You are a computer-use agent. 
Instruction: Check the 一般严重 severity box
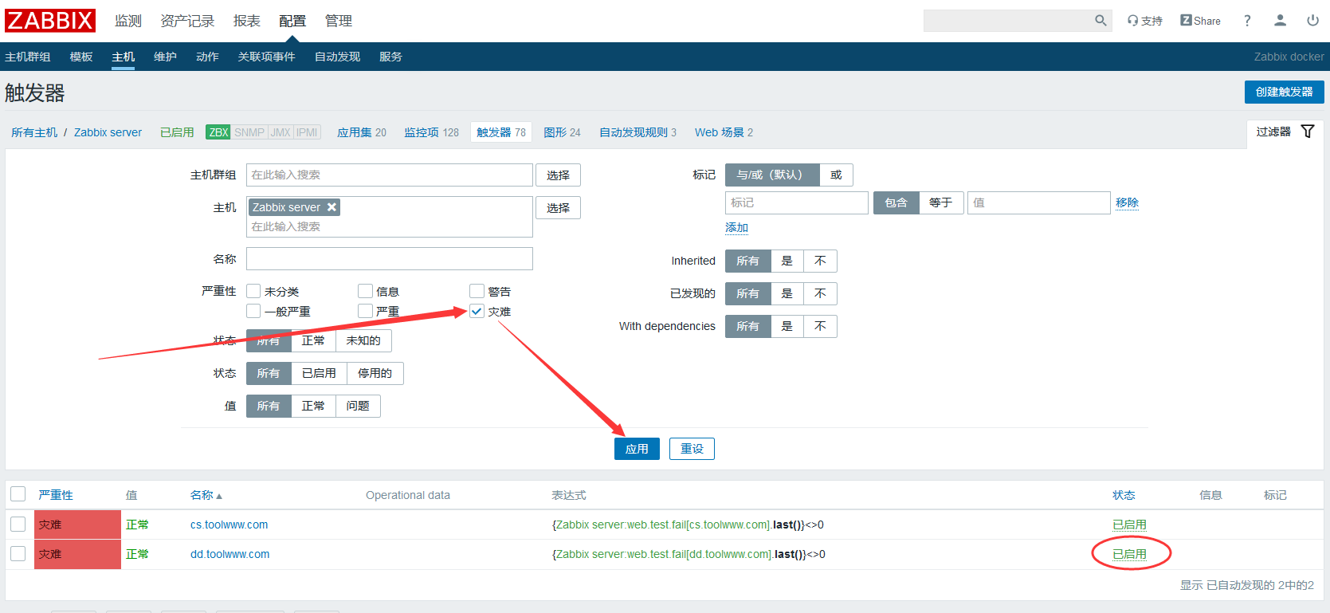click(253, 311)
